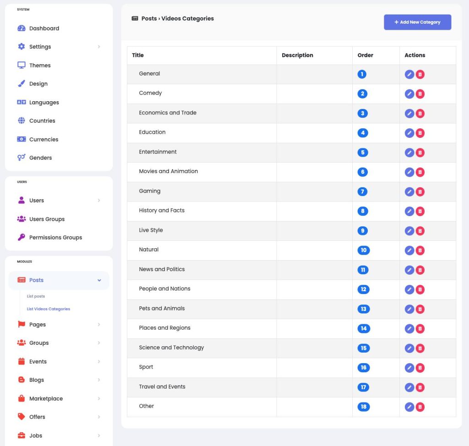The image size is (469, 446).
Task: Expand the Users submenu chevron
Action: coord(99,201)
